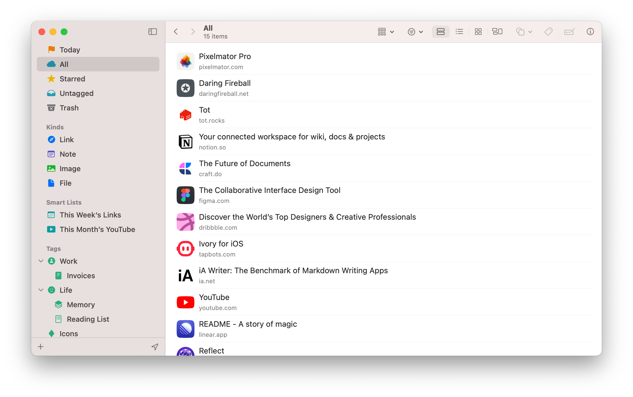Open the quick note editor icon

[x=569, y=32]
